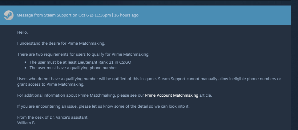Click the "Oct 6 @ 11:36pm" date in header

coord(95,15)
